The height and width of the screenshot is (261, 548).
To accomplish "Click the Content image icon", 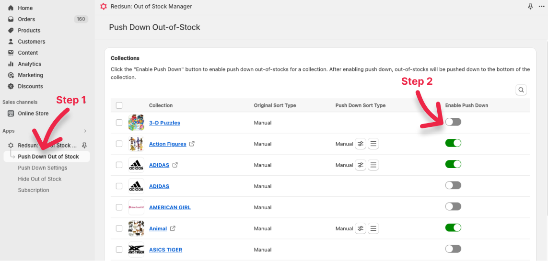I will (11, 53).
